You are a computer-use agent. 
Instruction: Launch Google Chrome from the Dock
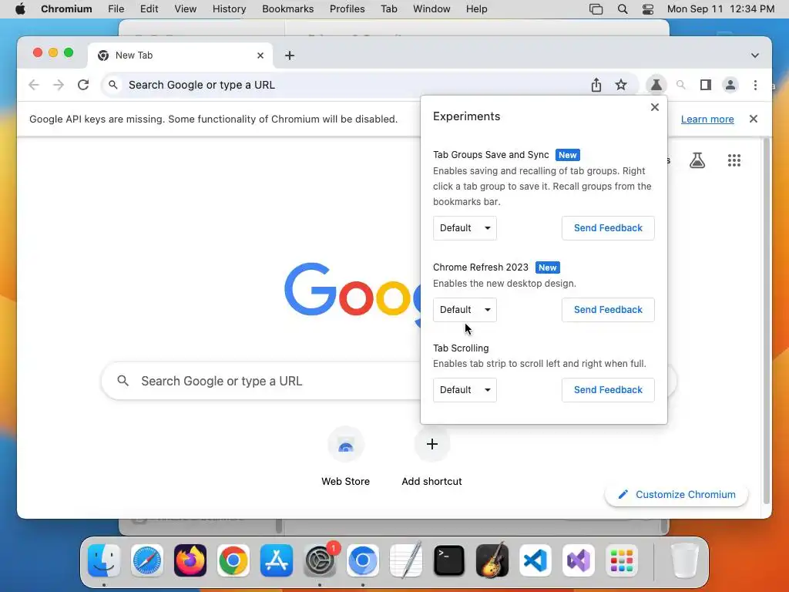point(233,560)
